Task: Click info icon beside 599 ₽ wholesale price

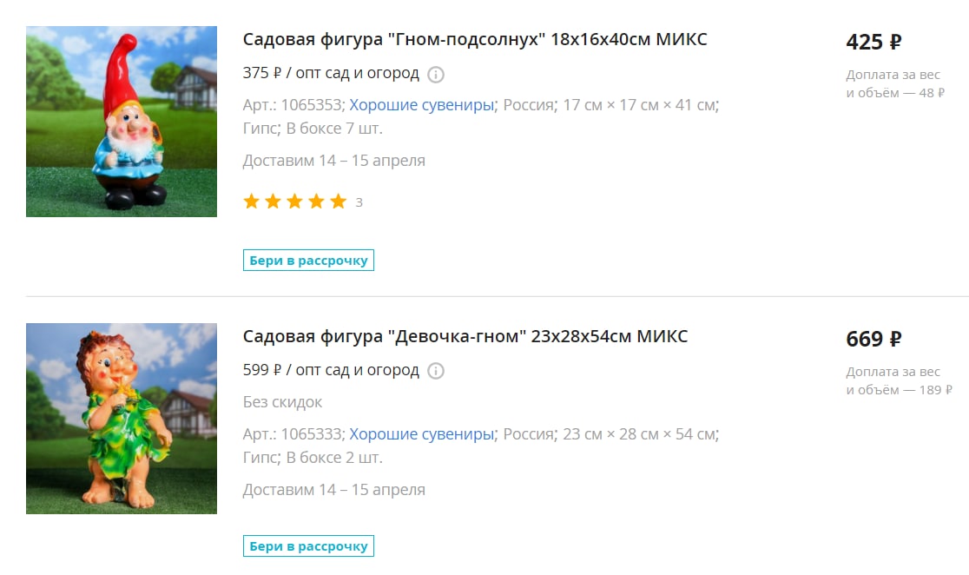Action: [436, 371]
